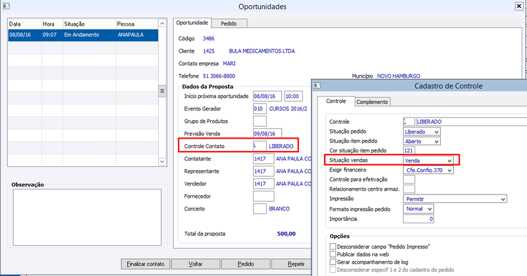The image size is (527, 276).
Task: Enable Desconsiderar campo Pedido Impresso checkbox
Action: (x=333, y=246)
